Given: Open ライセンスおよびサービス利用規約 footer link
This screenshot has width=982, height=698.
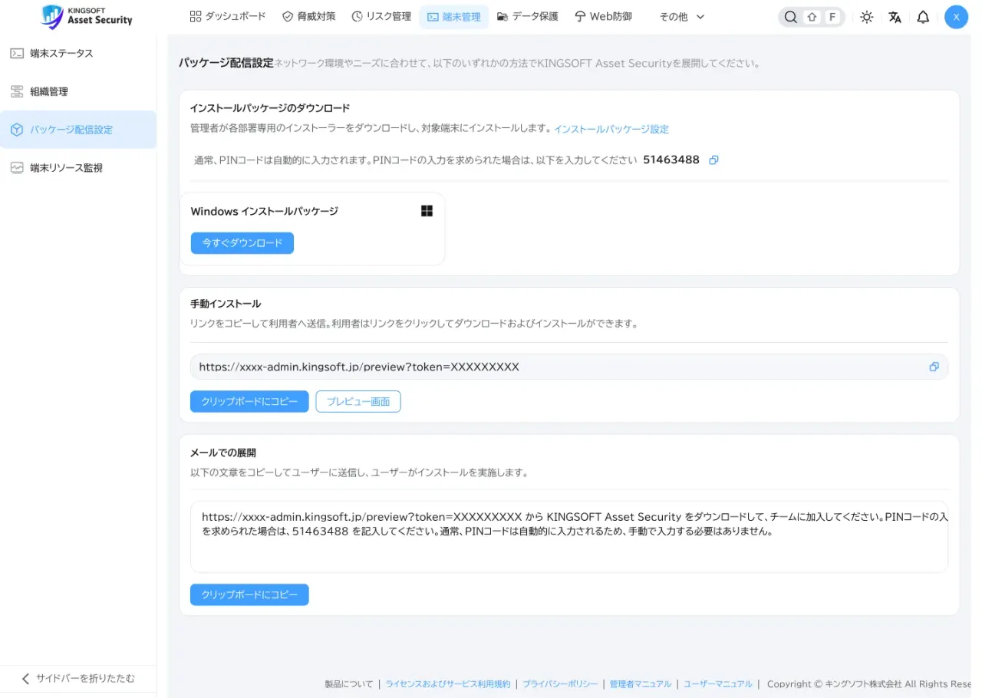Looking at the screenshot, I should click(x=447, y=683).
